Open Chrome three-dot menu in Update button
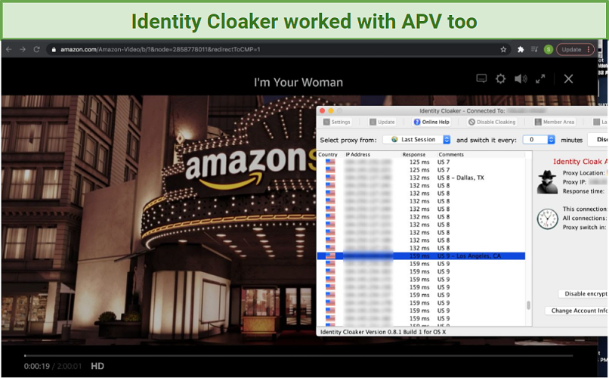This screenshot has height=378, width=609. (589, 49)
